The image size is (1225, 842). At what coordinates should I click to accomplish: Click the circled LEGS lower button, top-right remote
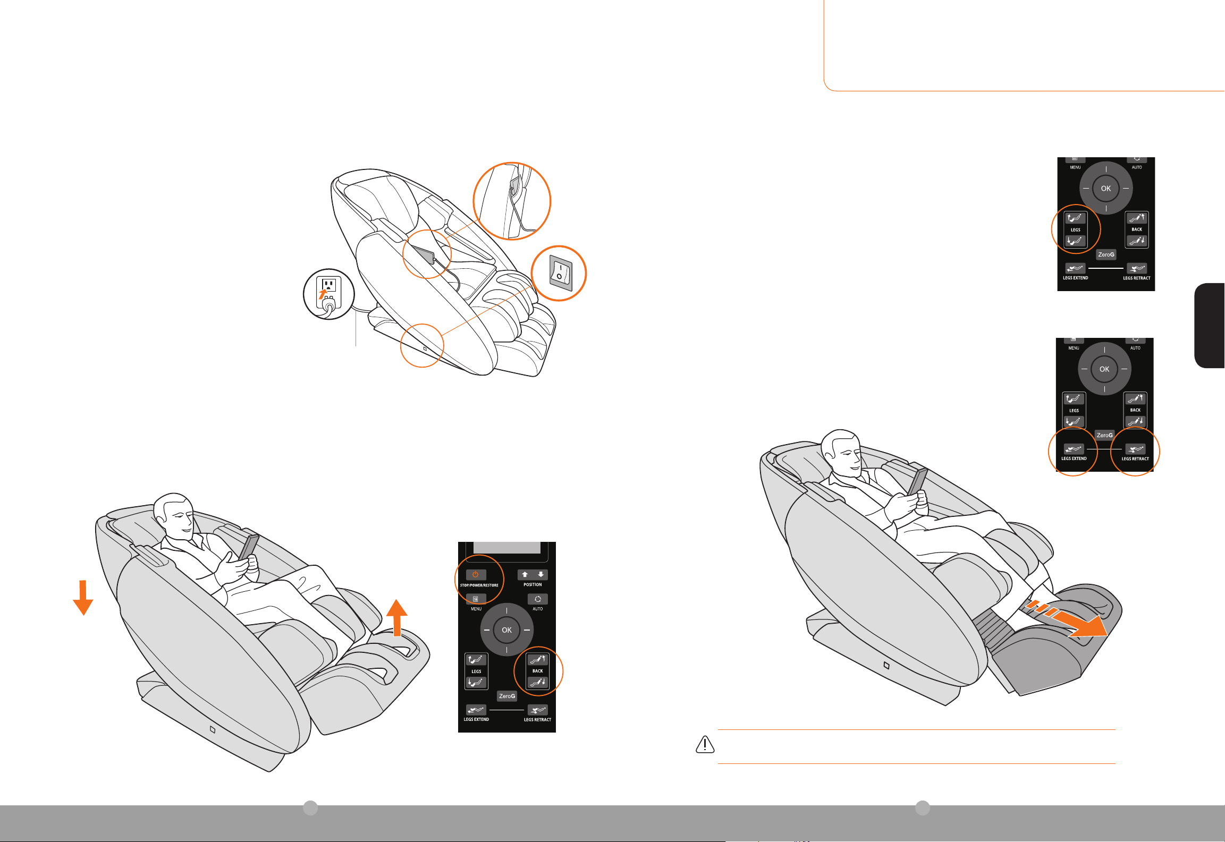[x=1075, y=241]
